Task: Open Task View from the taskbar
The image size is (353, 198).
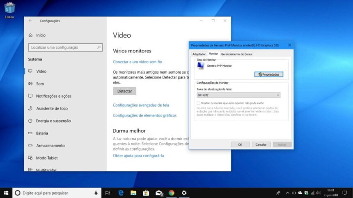Action: point(108,193)
